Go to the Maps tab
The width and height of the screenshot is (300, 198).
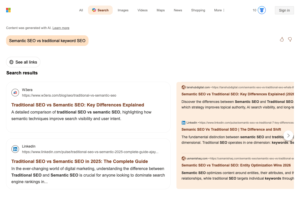coord(161,10)
